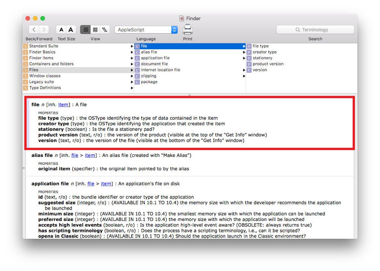Decrease text size with the small A button

click(61, 30)
